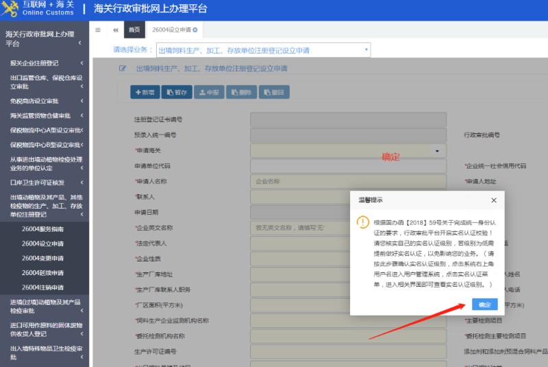Open the 申请海关 dropdown arrow
The height and width of the screenshot is (367, 548).
(437, 150)
